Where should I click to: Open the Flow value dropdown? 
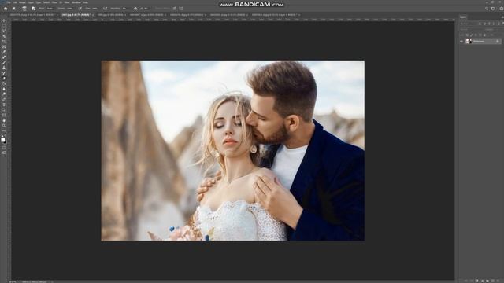click(95, 9)
